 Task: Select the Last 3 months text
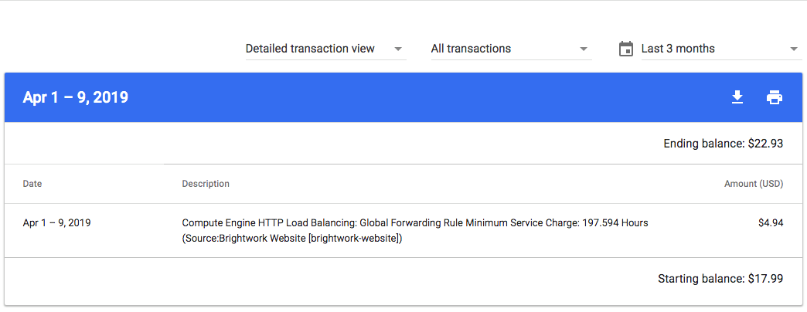tap(678, 49)
